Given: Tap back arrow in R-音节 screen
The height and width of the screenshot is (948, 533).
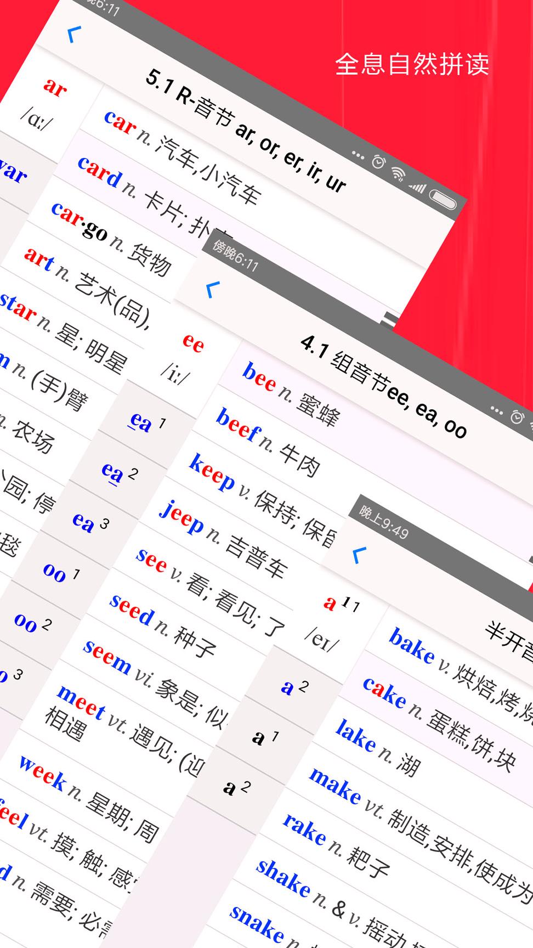Looking at the screenshot, I should click(73, 35).
